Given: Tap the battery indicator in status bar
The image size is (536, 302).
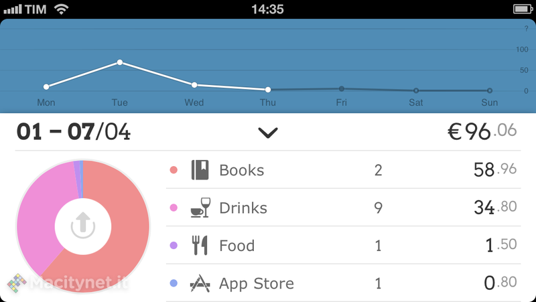Looking at the screenshot, I should point(521,9).
